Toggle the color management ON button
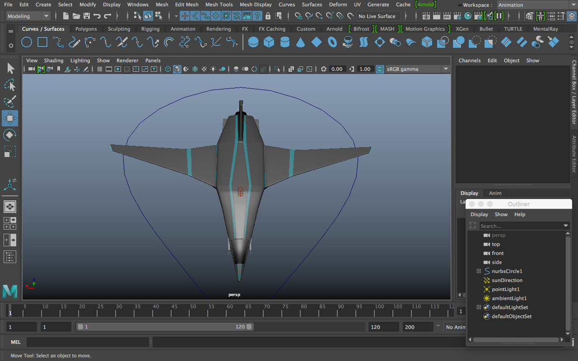Screen dimensions: 578x361 tap(379, 69)
